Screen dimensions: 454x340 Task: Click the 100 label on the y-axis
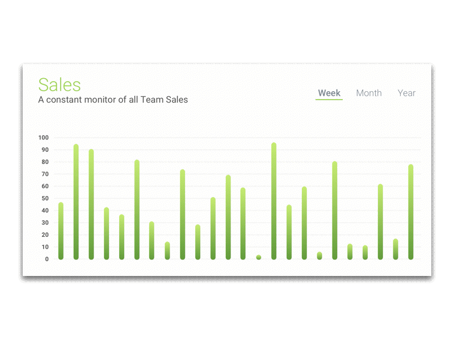pyautogui.click(x=43, y=138)
